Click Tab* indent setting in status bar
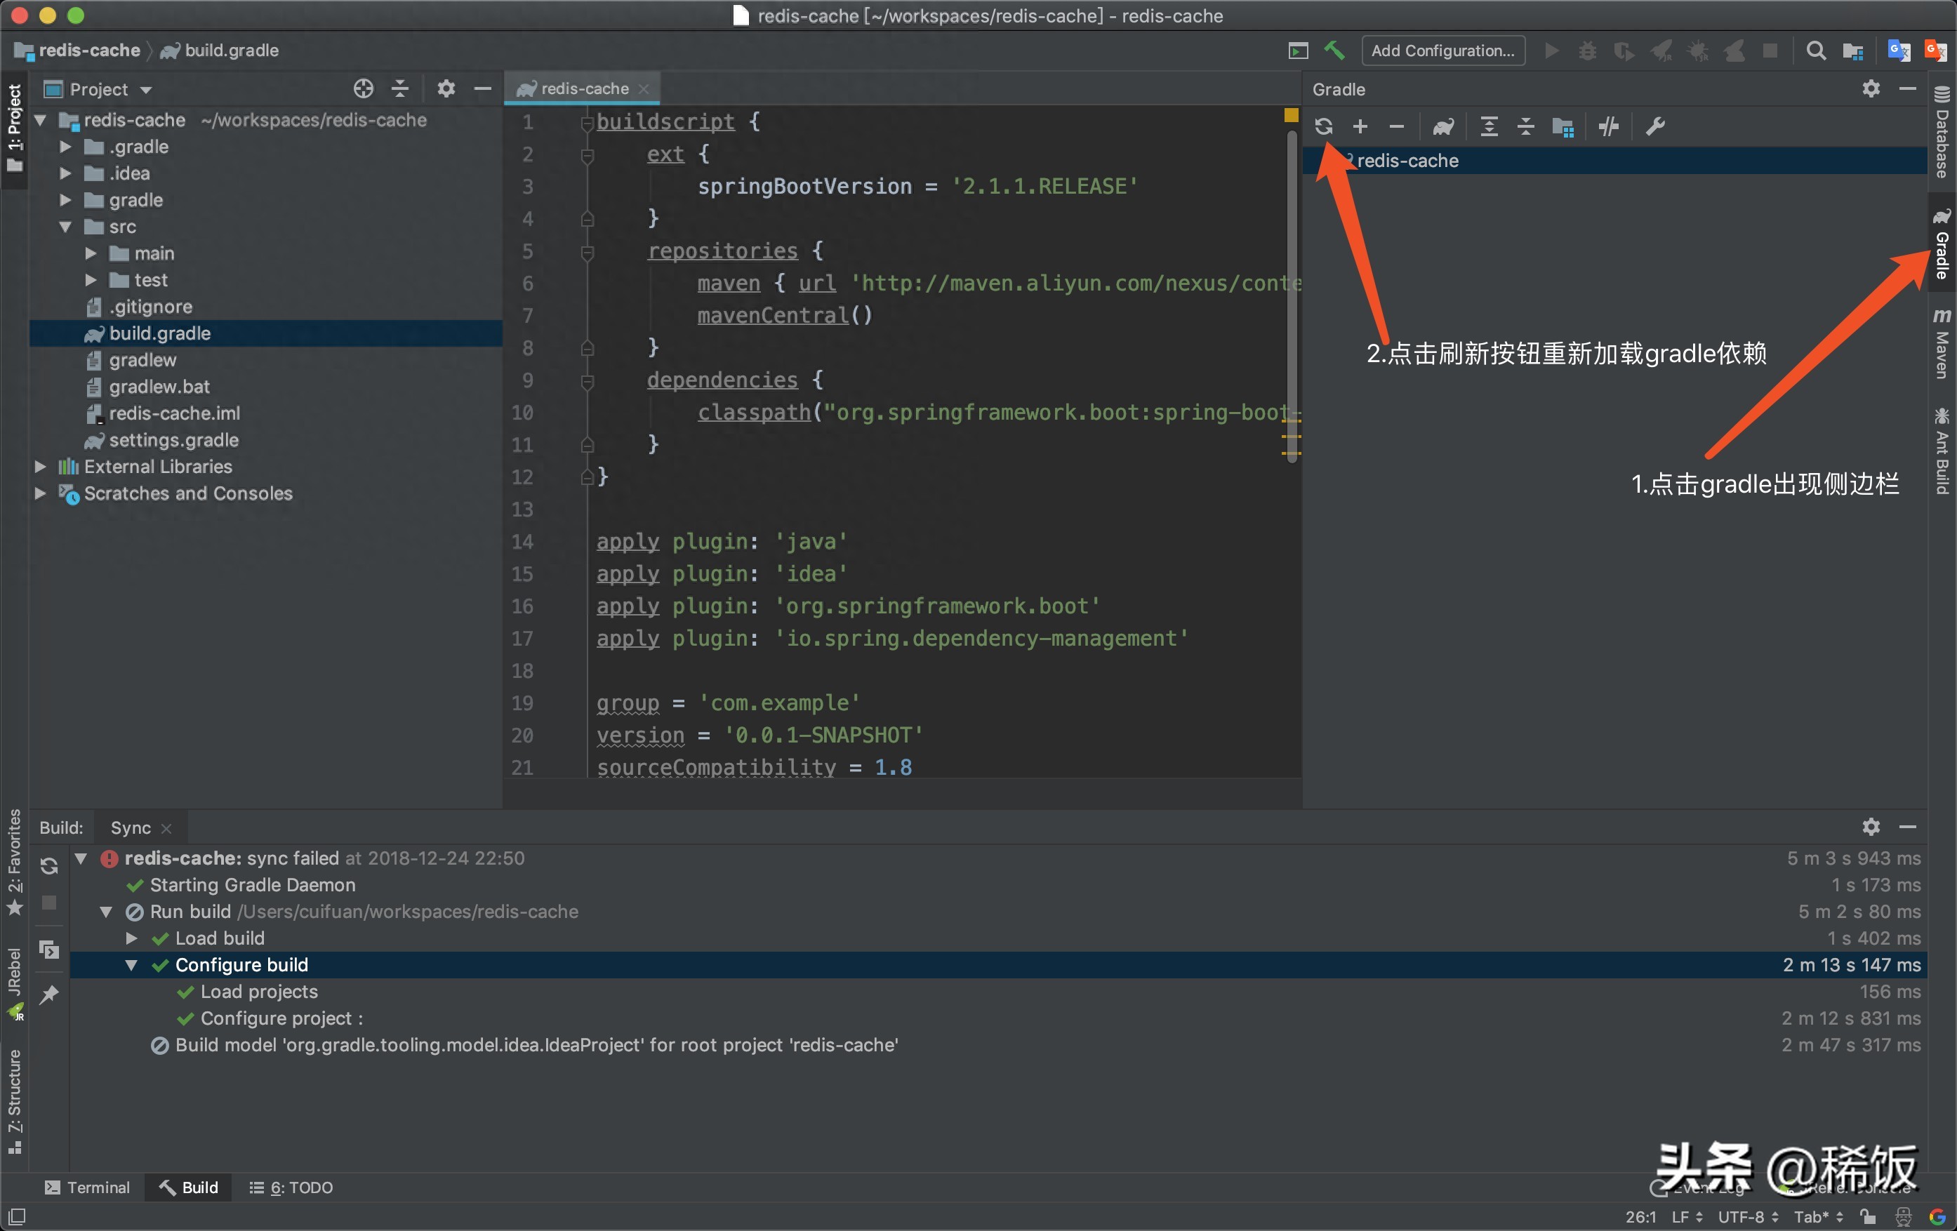 pyautogui.click(x=1818, y=1216)
